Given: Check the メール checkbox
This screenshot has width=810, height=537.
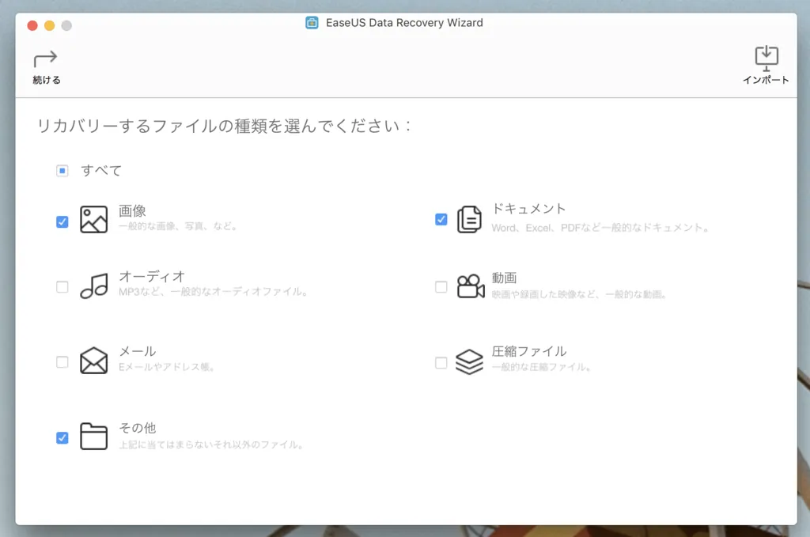Looking at the screenshot, I should click(x=62, y=361).
